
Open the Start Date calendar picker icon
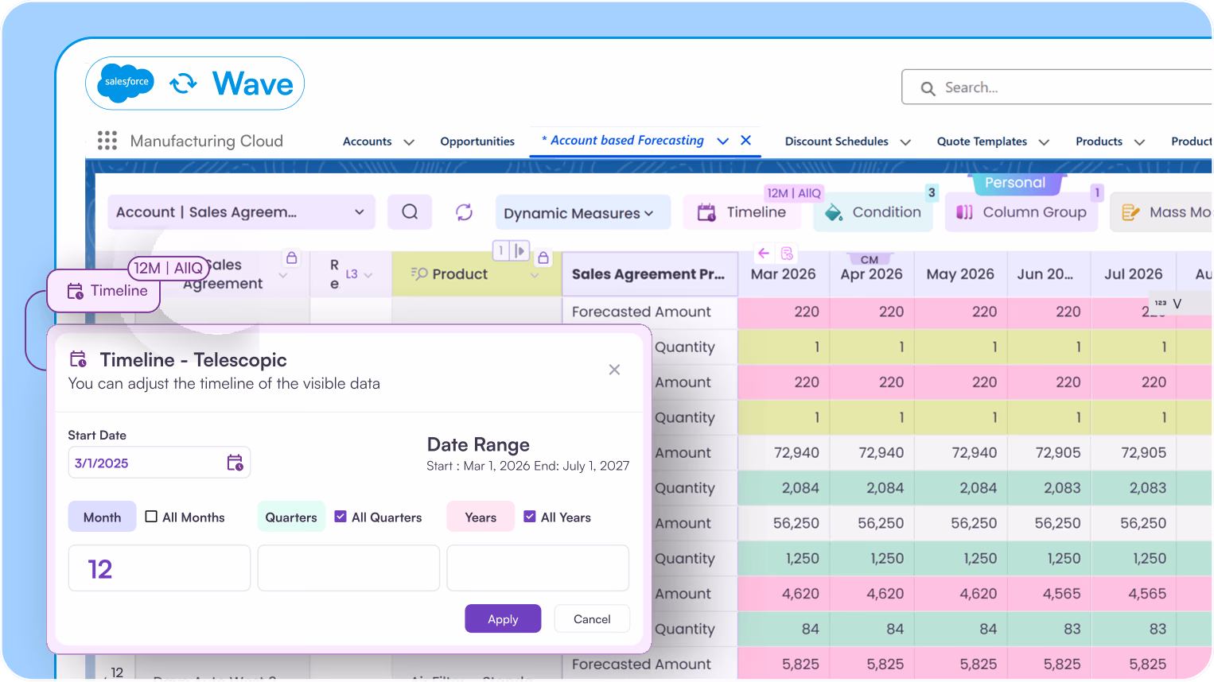235,463
